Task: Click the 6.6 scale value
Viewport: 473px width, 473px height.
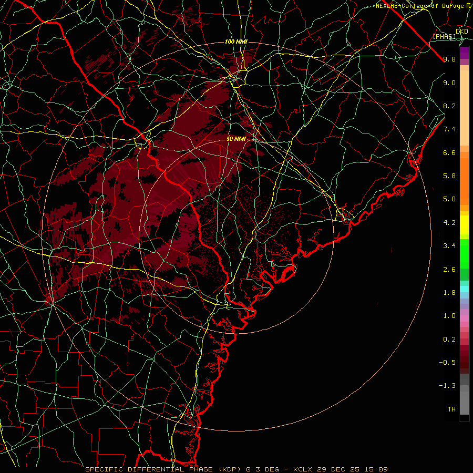Action: click(x=449, y=152)
